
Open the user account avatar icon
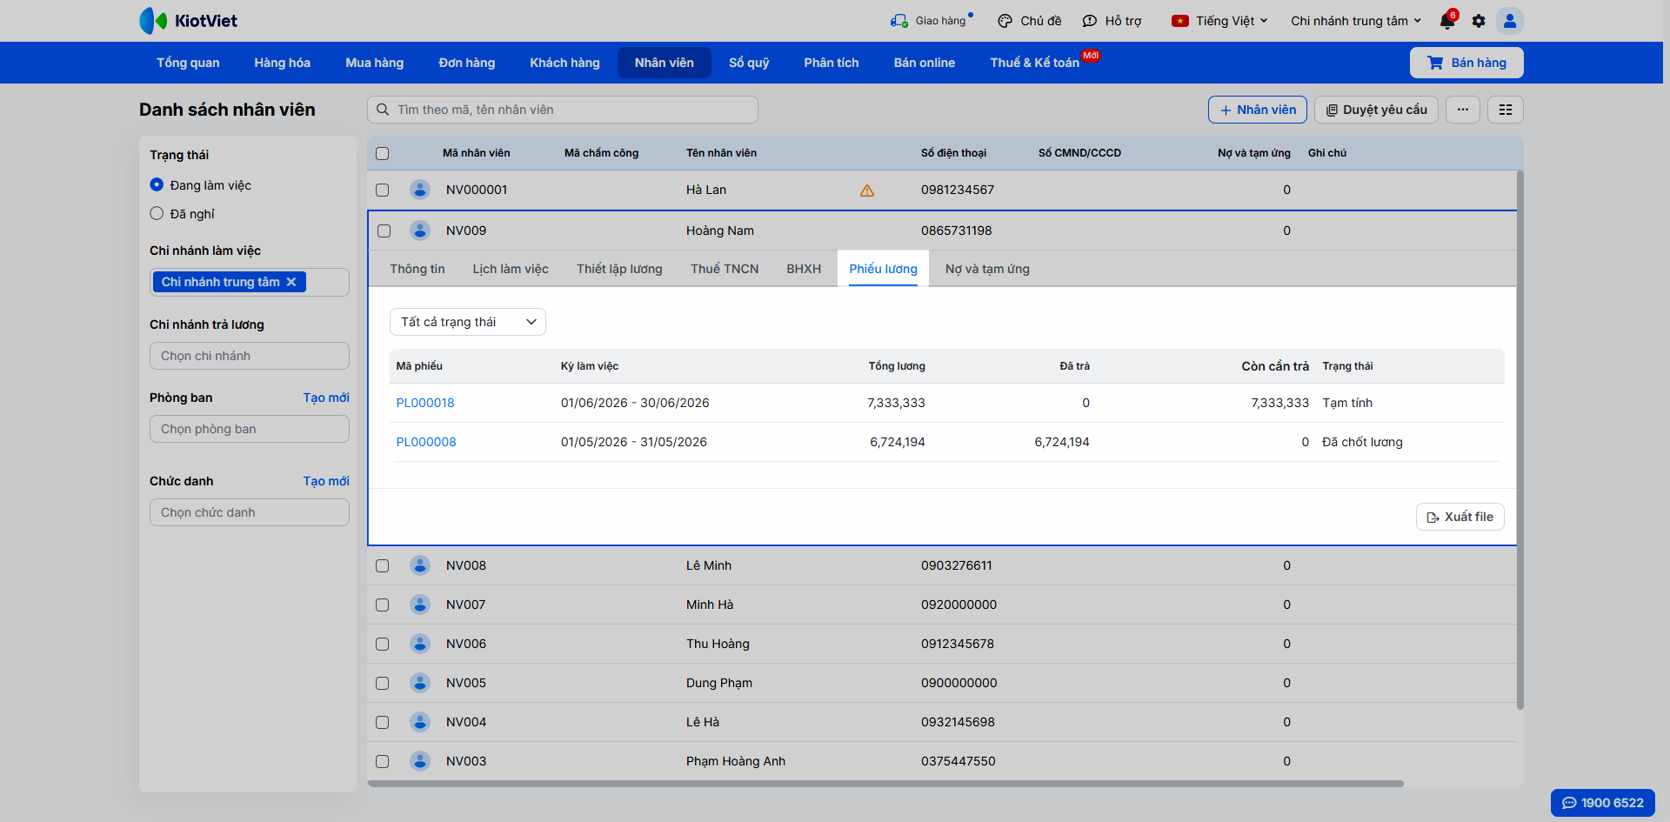click(1510, 21)
